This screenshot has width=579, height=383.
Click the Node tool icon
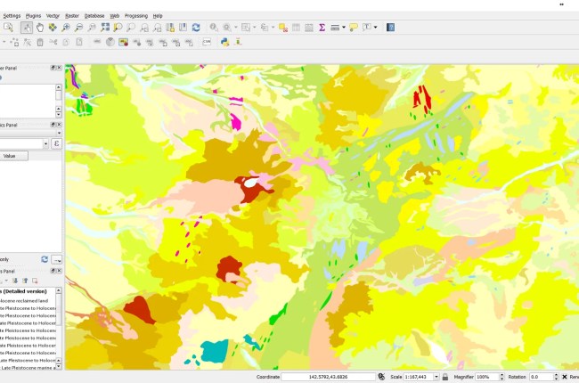(x=27, y=43)
